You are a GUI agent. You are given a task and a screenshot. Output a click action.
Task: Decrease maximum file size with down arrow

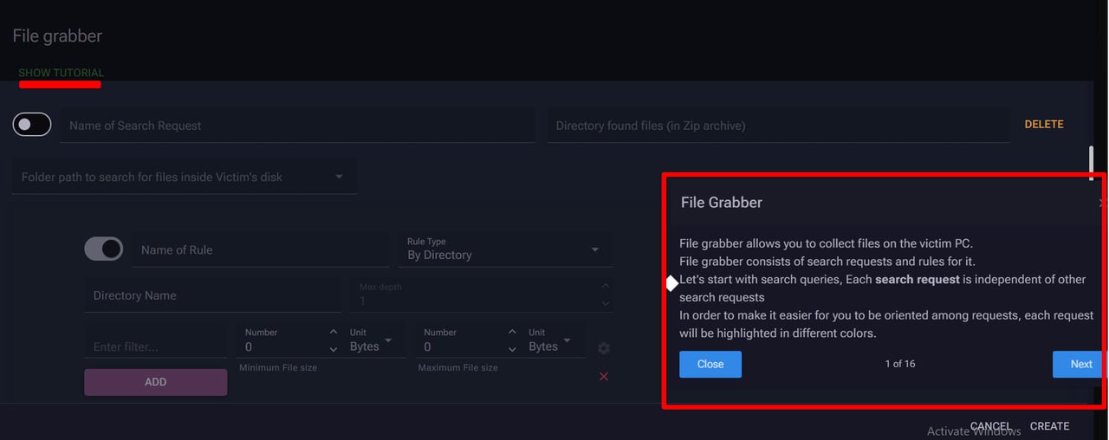coord(513,349)
